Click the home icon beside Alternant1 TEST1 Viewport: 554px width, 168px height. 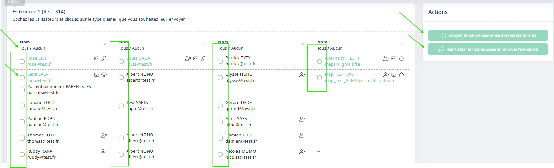[x=402, y=58]
